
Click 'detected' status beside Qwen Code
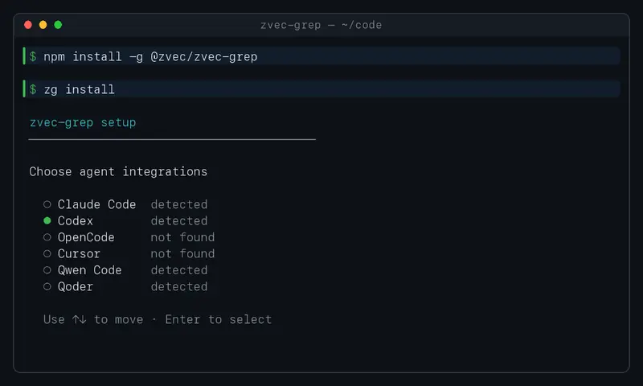(x=179, y=270)
